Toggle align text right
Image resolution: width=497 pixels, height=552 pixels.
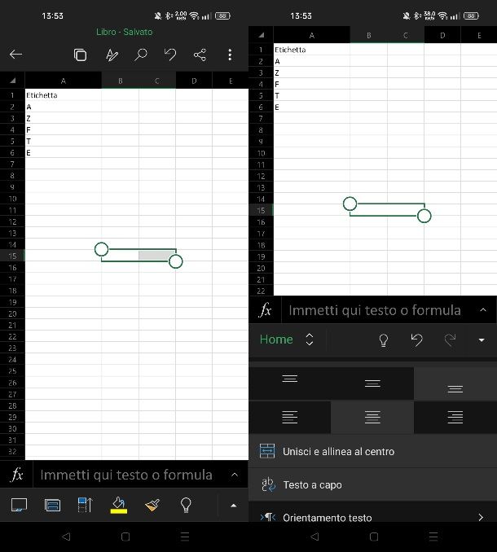point(455,417)
